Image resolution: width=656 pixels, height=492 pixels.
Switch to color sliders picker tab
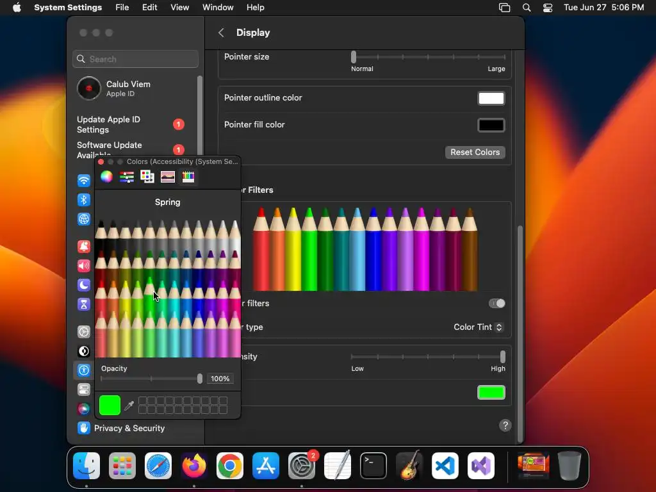click(x=127, y=177)
